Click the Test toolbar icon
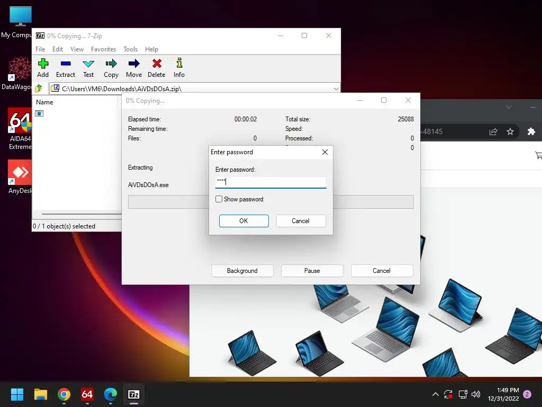Screen dimensions: 542x407 [x=88, y=68]
